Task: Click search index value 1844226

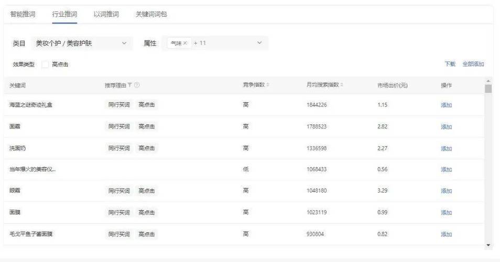Action: 317,105
